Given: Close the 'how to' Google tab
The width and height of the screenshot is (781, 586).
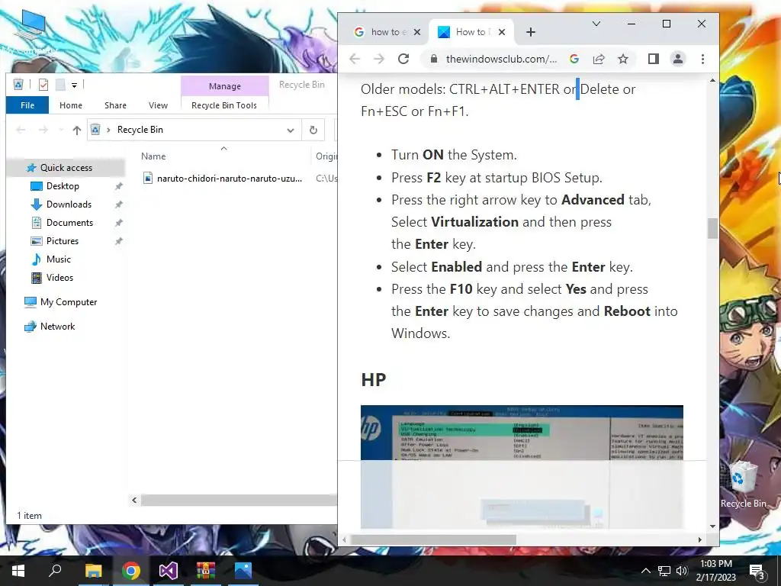Looking at the screenshot, I should [417, 32].
